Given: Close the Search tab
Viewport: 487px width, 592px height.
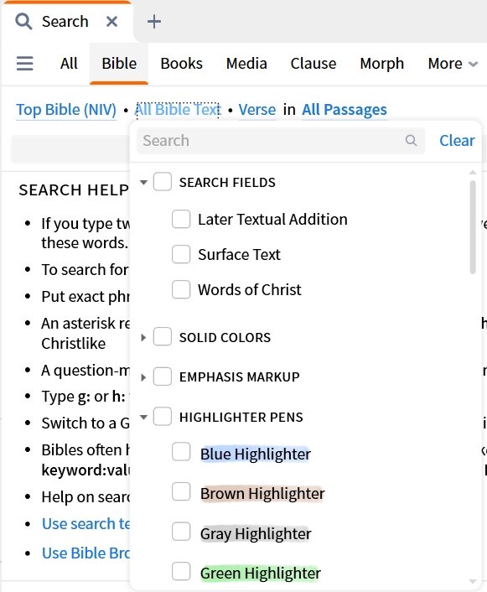Looking at the screenshot, I should point(111,22).
